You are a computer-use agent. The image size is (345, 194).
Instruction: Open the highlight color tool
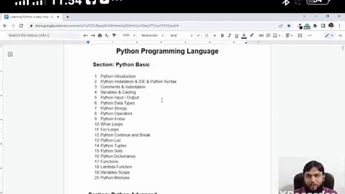coord(252,36)
